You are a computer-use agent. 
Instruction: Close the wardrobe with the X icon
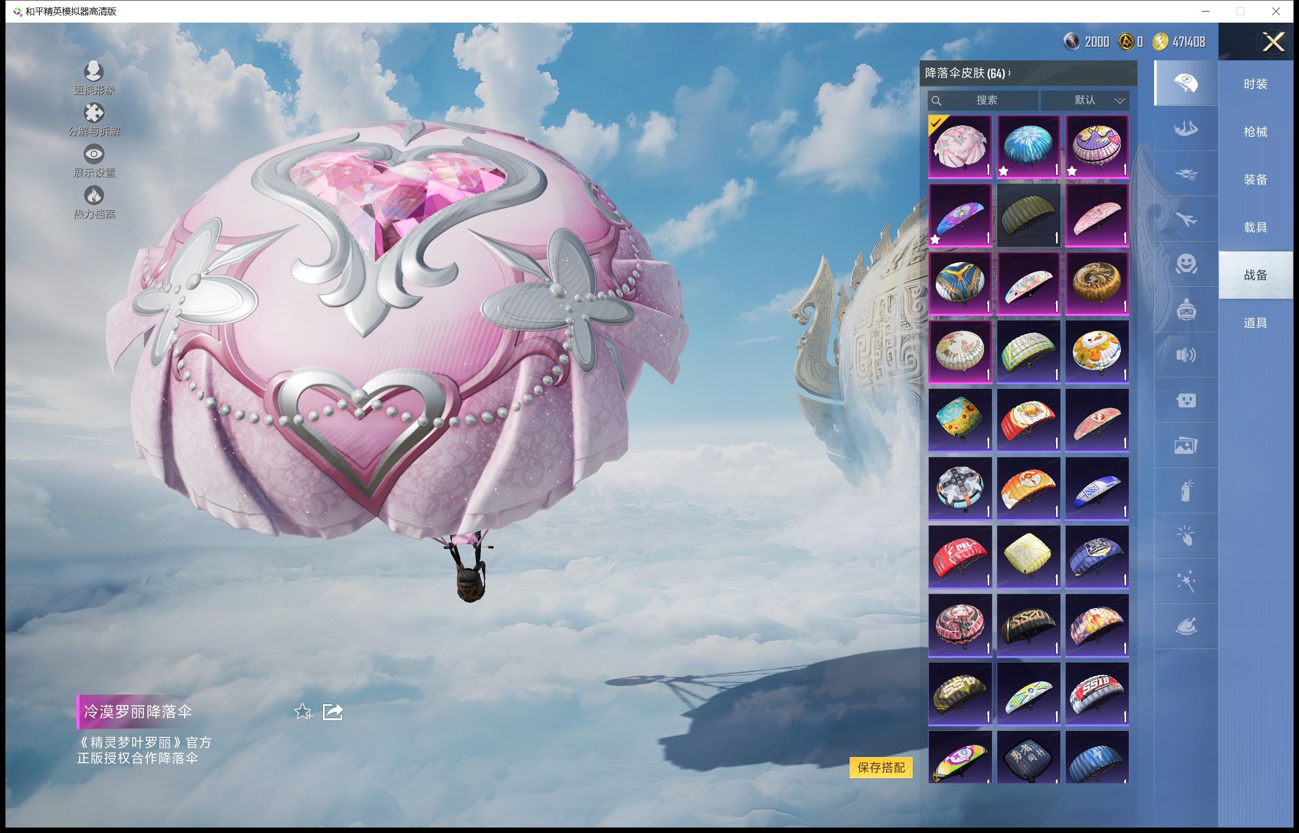[1273, 42]
